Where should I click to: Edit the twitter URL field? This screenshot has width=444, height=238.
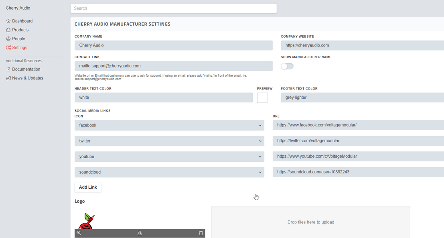pos(358,140)
